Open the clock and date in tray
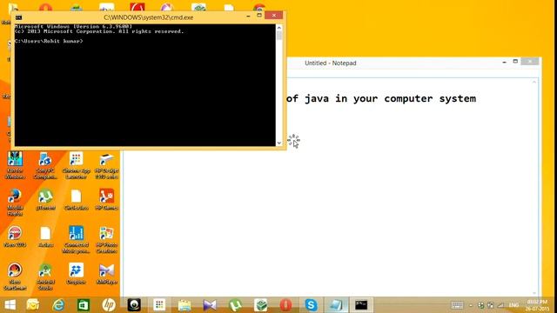557x313 pixels. click(537, 305)
